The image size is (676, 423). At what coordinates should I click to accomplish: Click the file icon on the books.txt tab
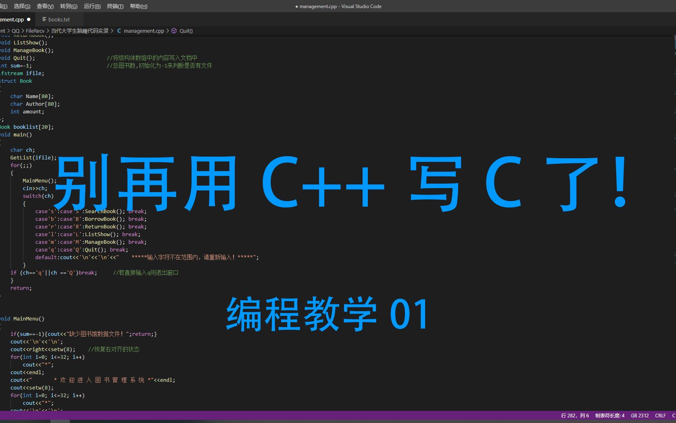[x=44, y=19]
